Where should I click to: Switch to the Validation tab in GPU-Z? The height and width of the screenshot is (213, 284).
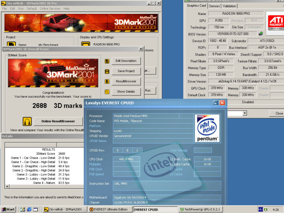click(229, 6)
